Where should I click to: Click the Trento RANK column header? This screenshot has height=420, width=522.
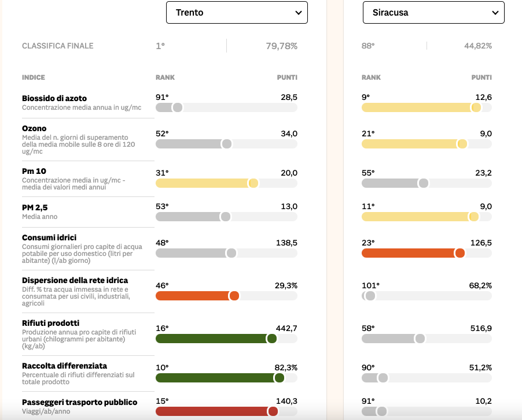(165, 77)
